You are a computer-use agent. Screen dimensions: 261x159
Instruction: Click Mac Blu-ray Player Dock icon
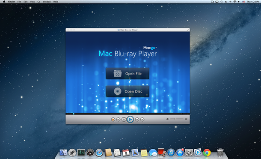point(198,153)
